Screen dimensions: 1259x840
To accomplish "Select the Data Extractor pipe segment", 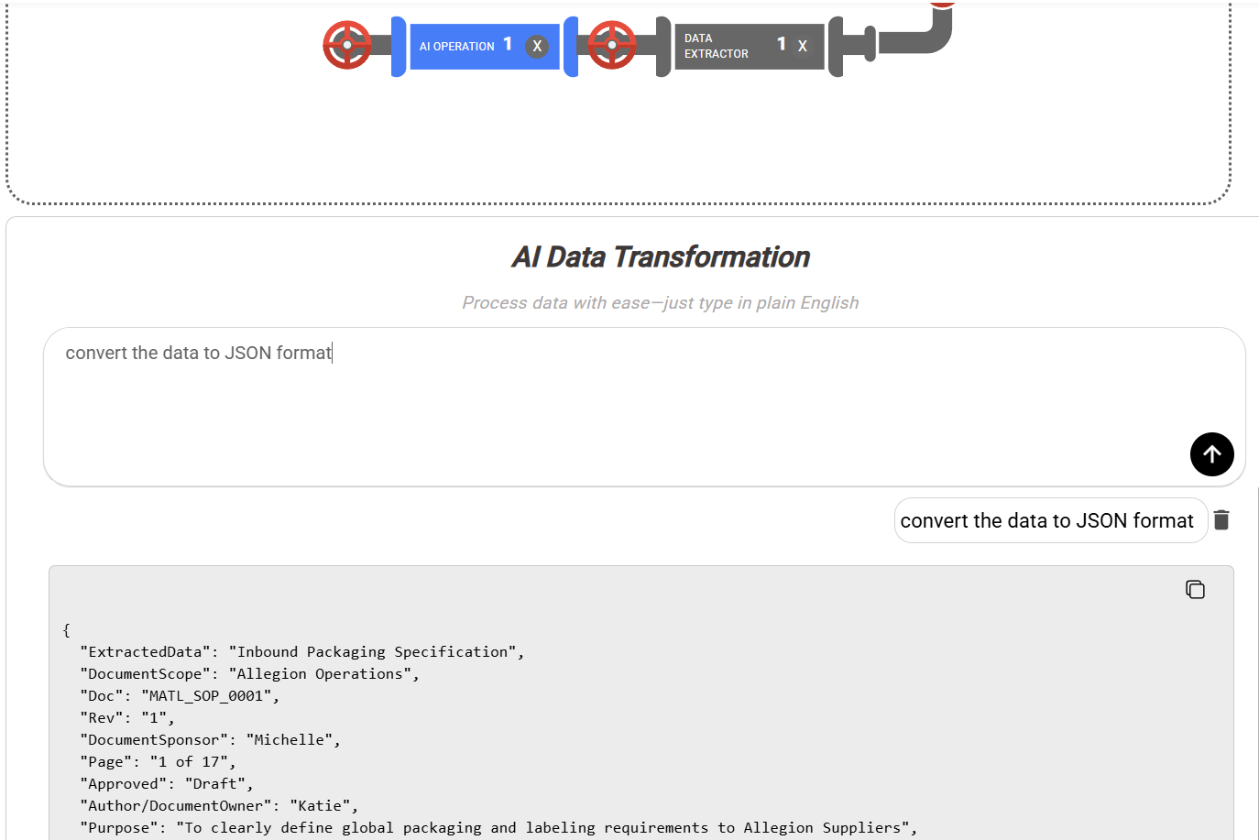I will point(724,46).
